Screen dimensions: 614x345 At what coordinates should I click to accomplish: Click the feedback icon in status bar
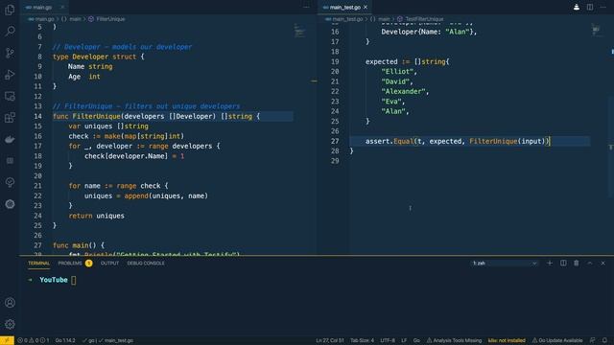(593, 340)
